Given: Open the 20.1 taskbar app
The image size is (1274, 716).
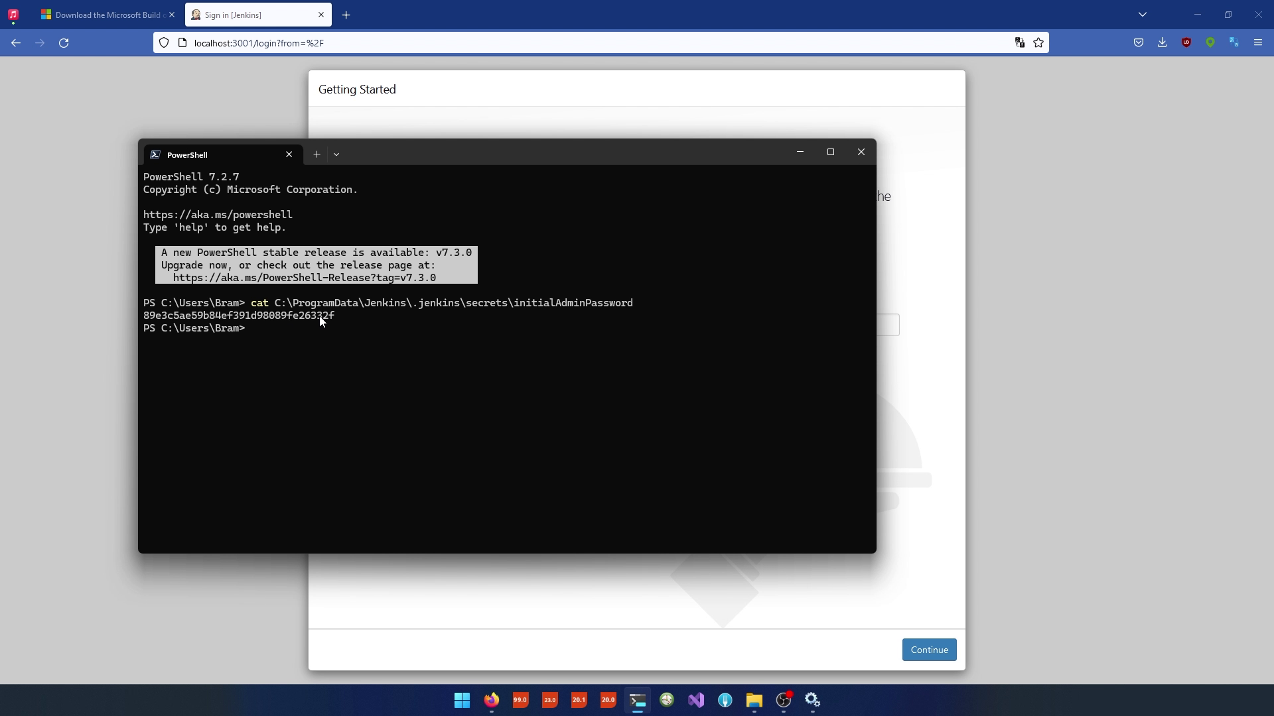Looking at the screenshot, I should [579, 700].
